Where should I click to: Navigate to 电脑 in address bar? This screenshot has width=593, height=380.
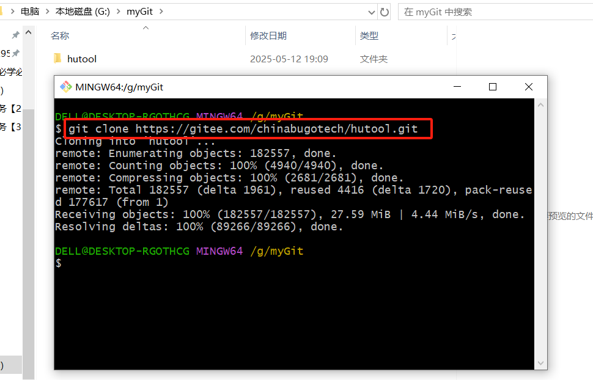(x=30, y=12)
